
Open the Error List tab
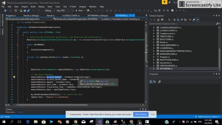pos(10,112)
